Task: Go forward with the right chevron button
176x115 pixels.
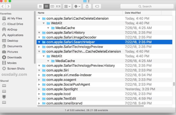Action: [x=9, y=6]
